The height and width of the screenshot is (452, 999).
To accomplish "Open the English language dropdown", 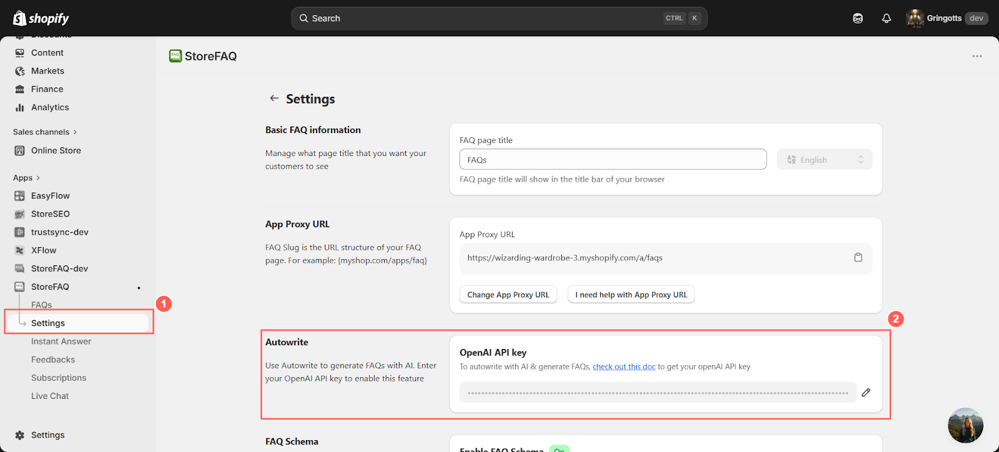I will [825, 159].
